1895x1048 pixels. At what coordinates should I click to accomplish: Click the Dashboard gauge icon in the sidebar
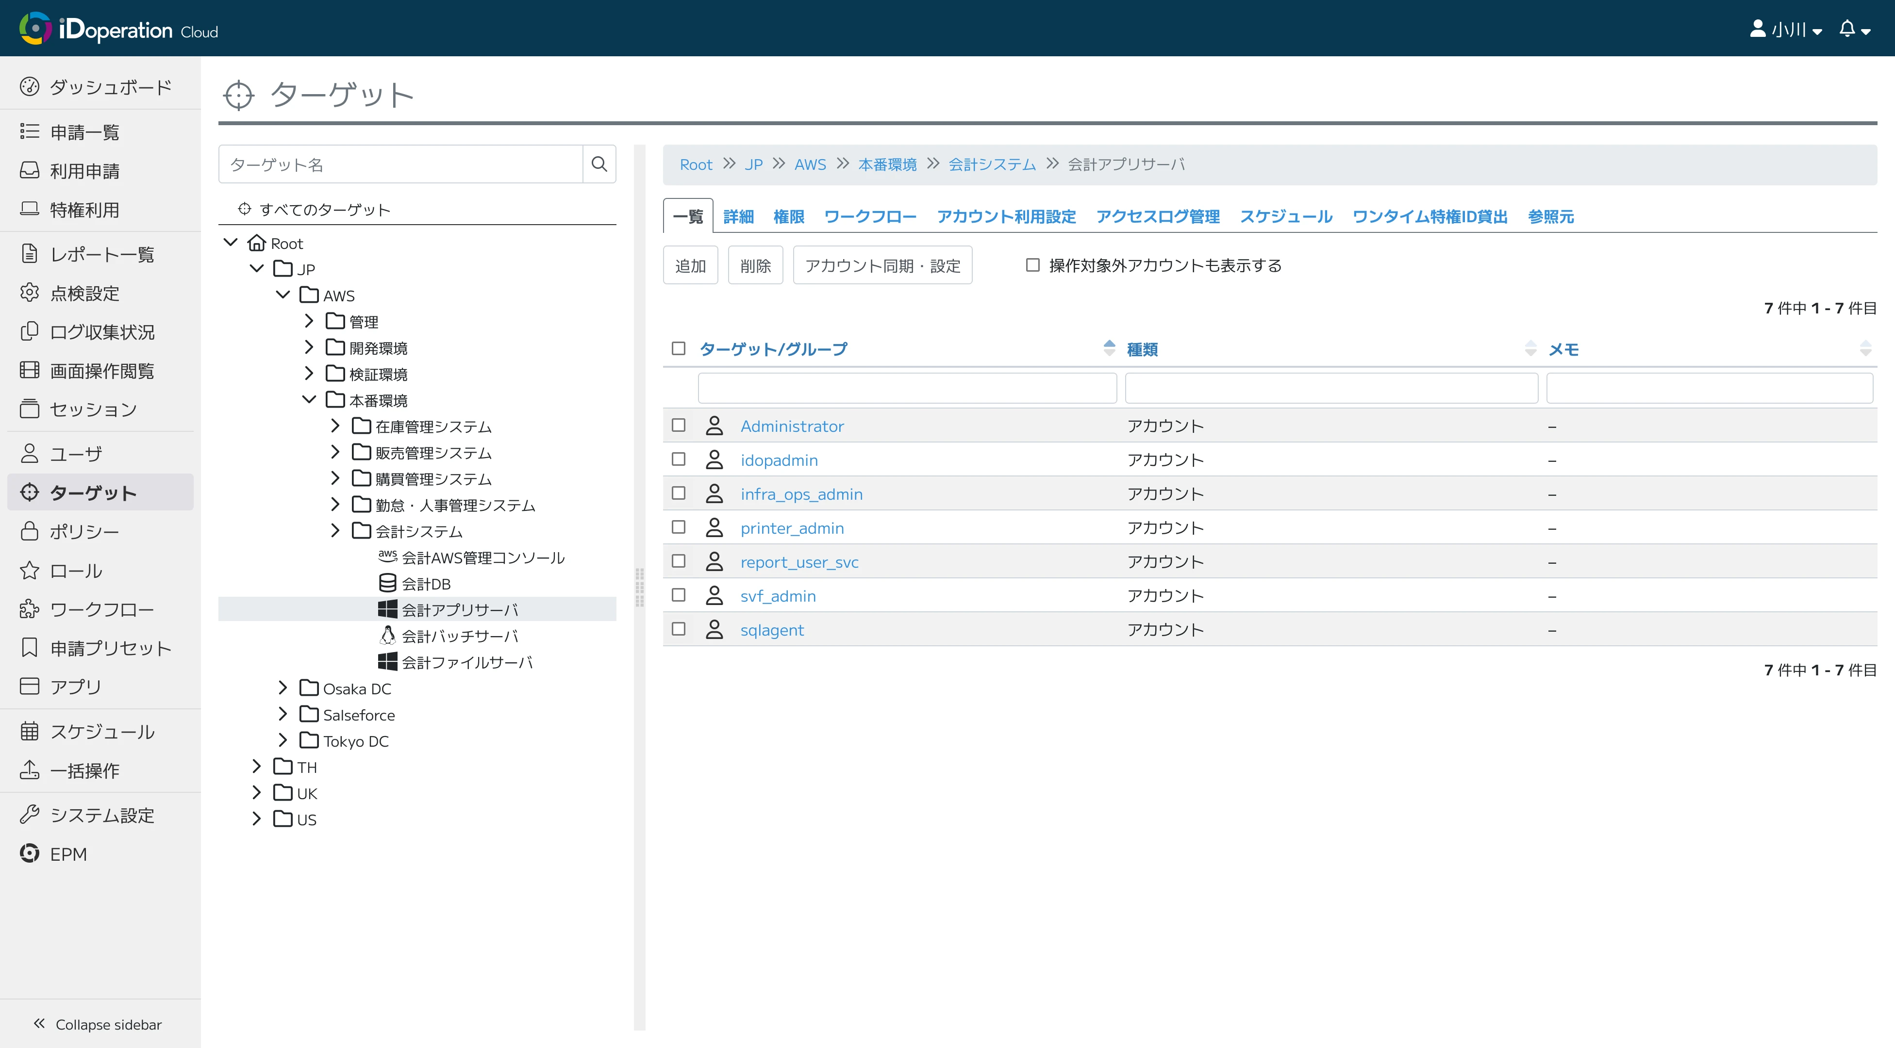coord(30,87)
